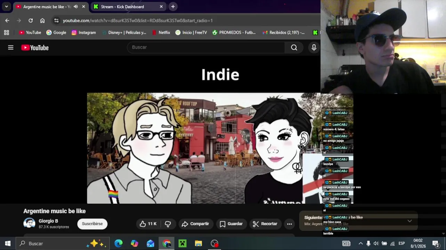Dislike the video with thumbs down
Screen dimensions: 446x250
[x=168, y=224]
